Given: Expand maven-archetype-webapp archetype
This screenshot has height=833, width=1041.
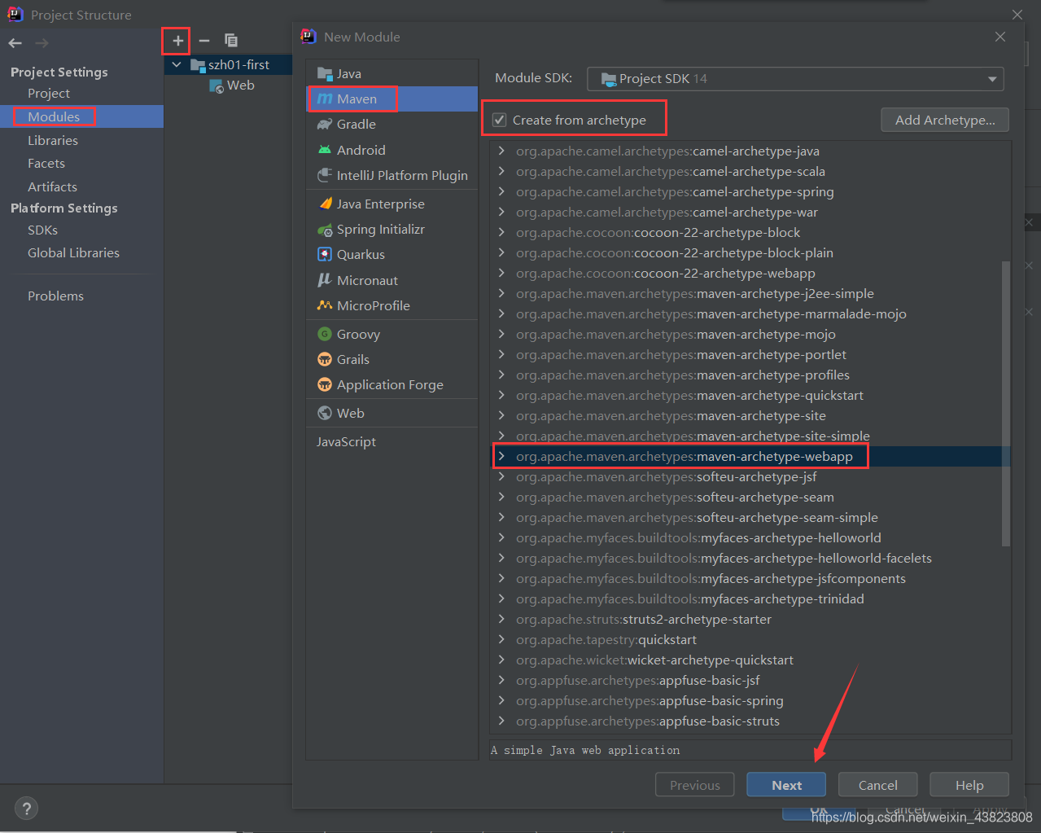Looking at the screenshot, I should pos(501,456).
